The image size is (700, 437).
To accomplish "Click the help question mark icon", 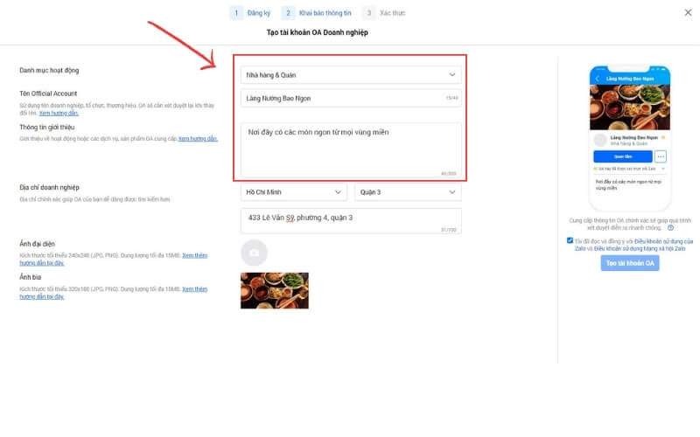I will tap(670, 228).
